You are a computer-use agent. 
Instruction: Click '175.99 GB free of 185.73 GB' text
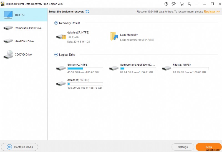(85, 88)
